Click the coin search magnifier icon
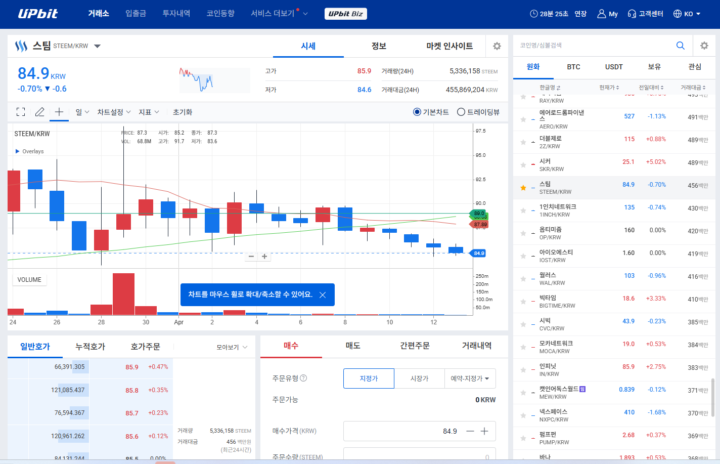 point(681,46)
